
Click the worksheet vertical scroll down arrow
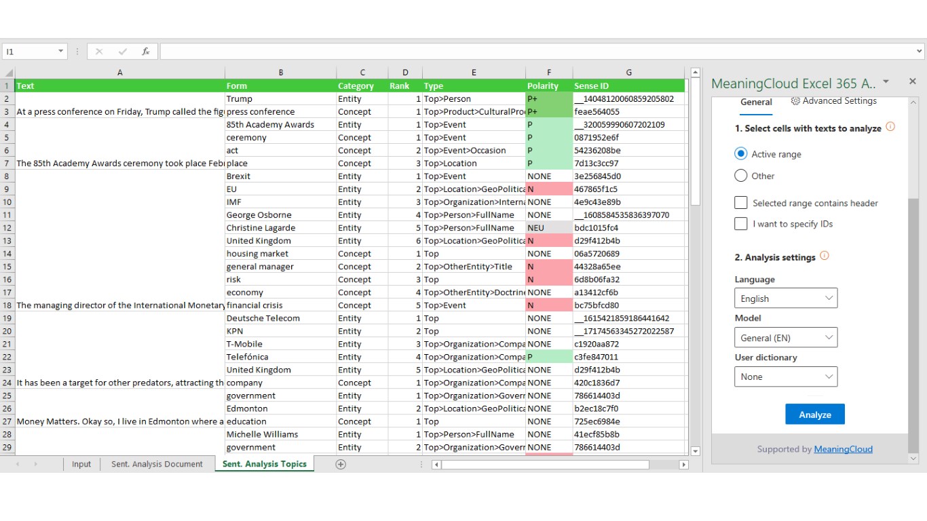tap(695, 451)
